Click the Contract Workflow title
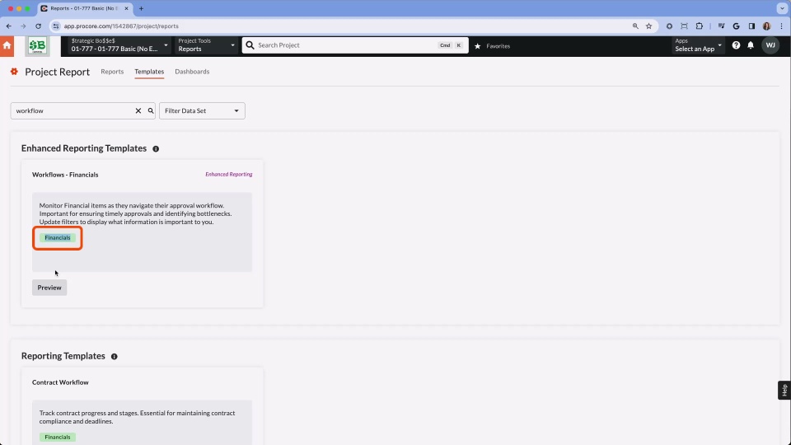 click(60, 382)
